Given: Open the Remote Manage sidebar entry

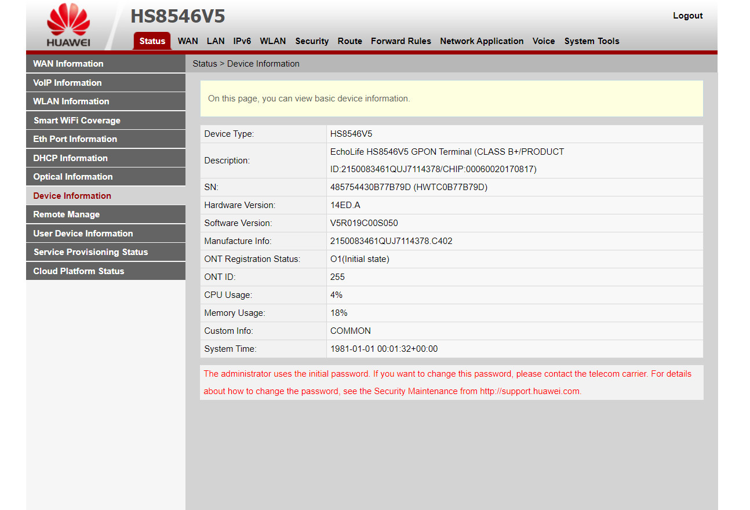Looking at the screenshot, I should (67, 214).
